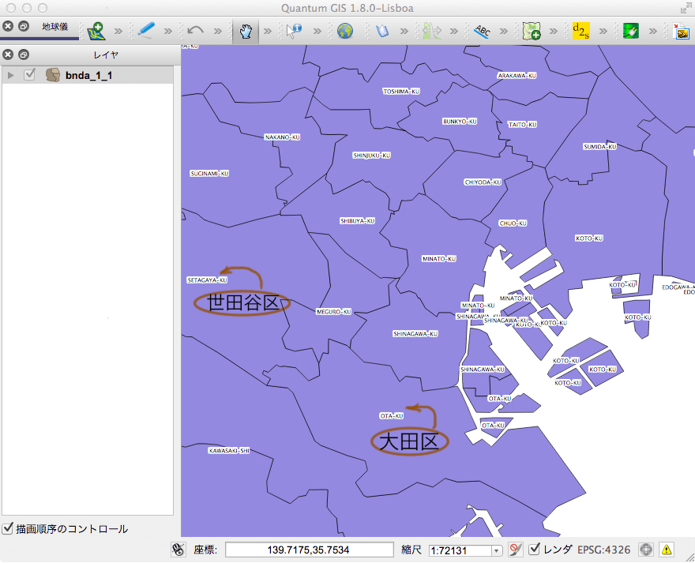Click the 座標 coordinate input field
Screen dimensions: 695x563
click(x=309, y=550)
